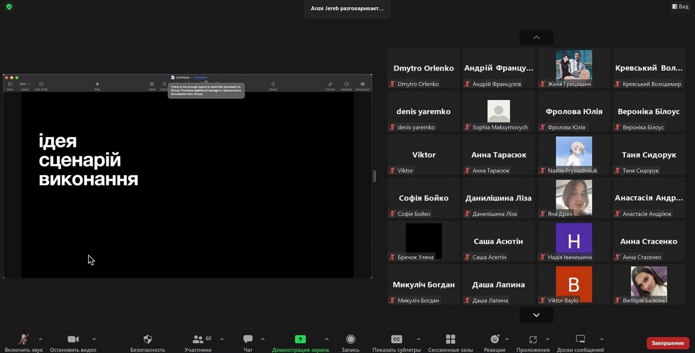The width and height of the screenshot is (695, 353).
Task: Stop camera via Остановить видео icon
Action: pyautogui.click(x=73, y=340)
